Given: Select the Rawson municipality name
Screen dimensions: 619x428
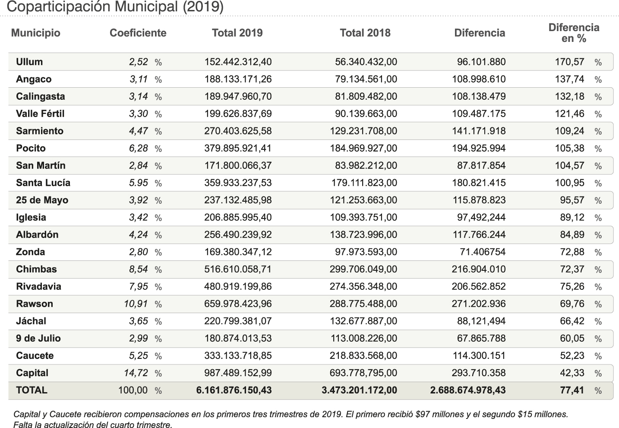Looking at the screenshot, I should [x=35, y=304].
